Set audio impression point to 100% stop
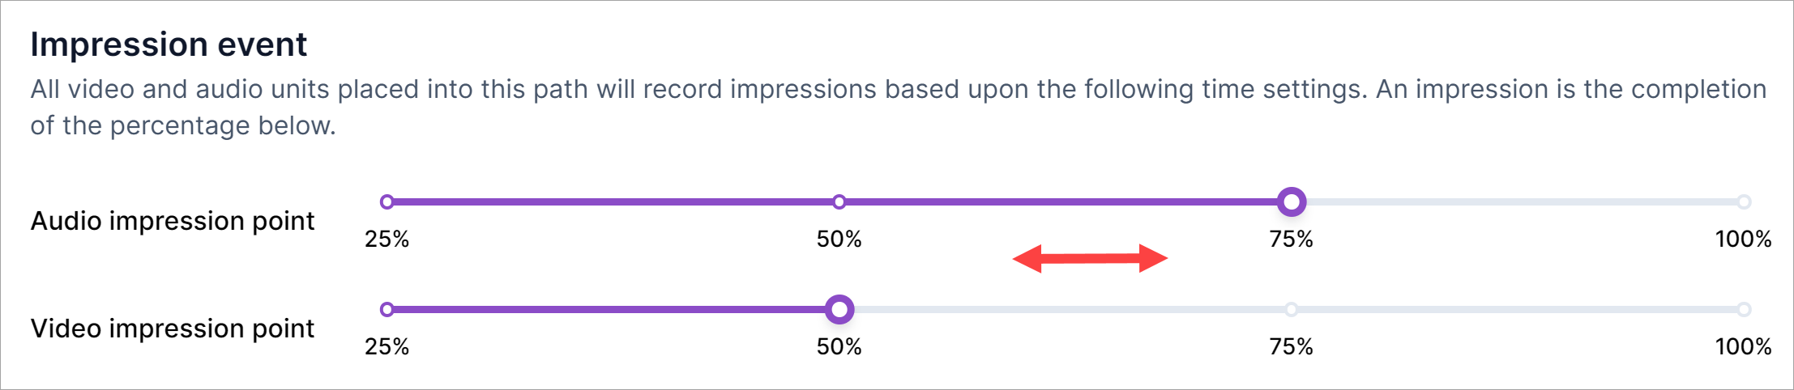1794x390 pixels. (1744, 201)
